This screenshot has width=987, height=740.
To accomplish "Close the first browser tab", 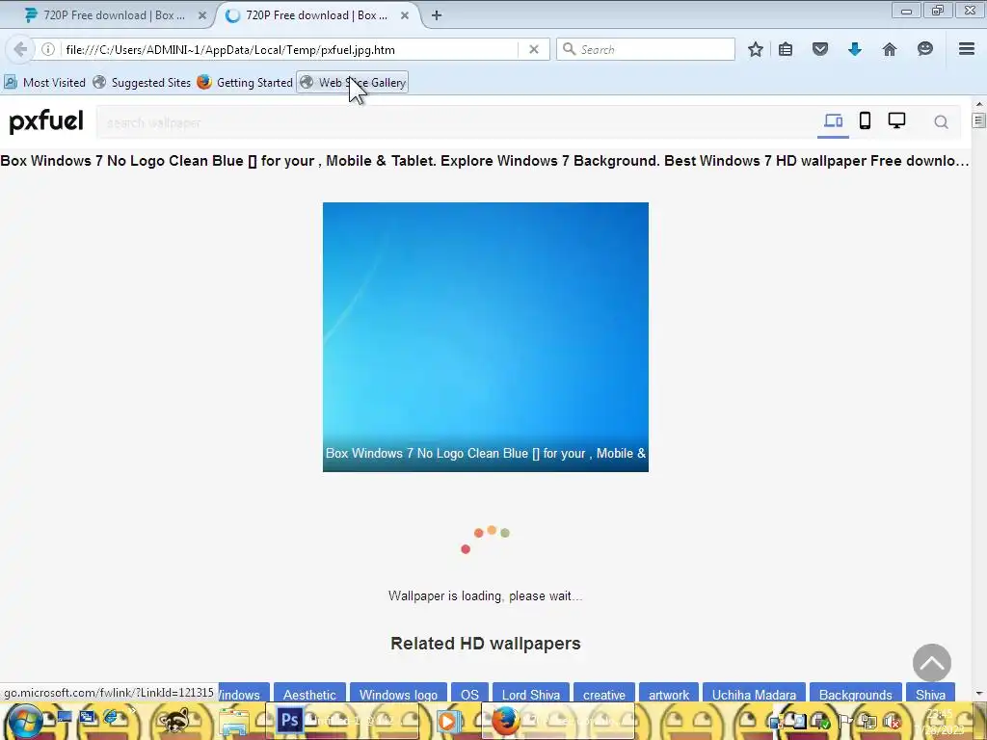I will (202, 15).
